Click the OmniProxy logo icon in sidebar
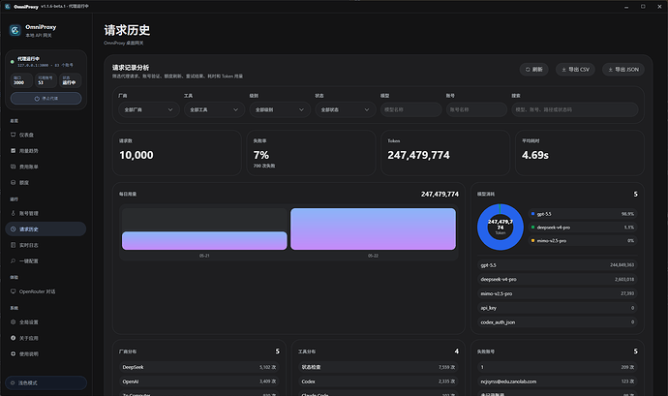The height and width of the screenshot is (396, 668). pyautogui.click(x=15, y=30)
